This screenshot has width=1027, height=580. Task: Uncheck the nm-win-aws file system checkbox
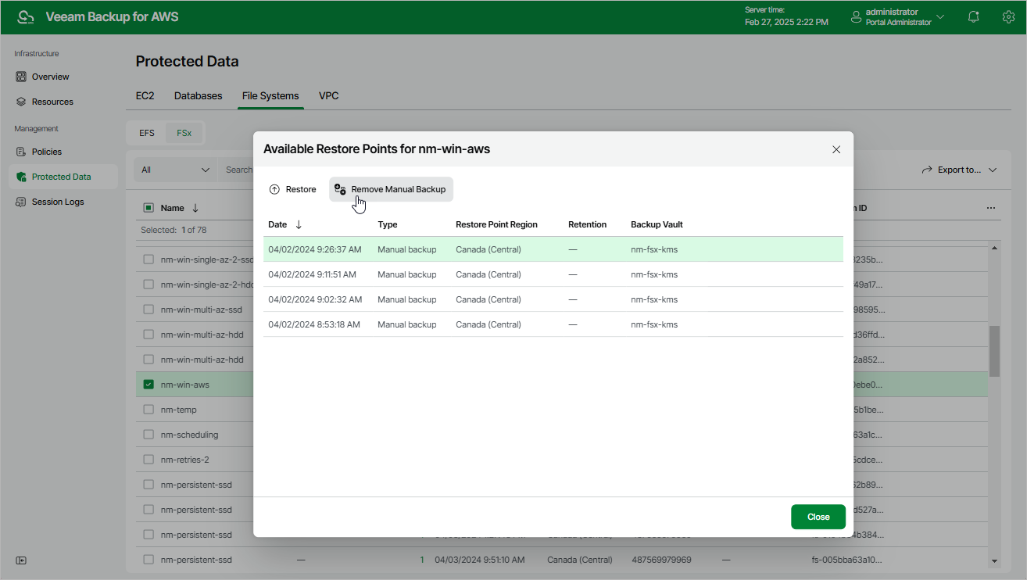click(x=148, y=384)
